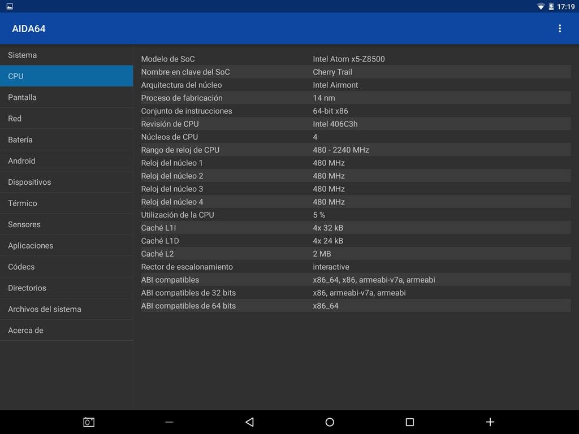Open the Sensores section

[67, 224]
